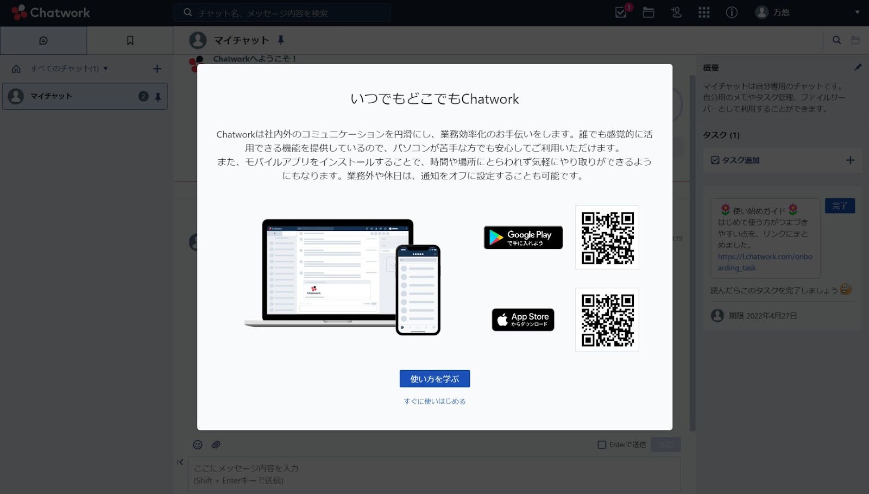Click the 概要 heading in right panel
Image resolution: width=869 pixels, height=494 pixels.
point(710,68)
